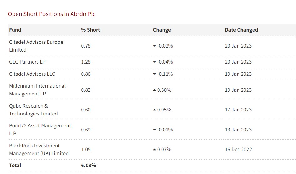296x174 pixels.
Task: Click the down arrow beside -0.01% change
Action: coord(154,130)
